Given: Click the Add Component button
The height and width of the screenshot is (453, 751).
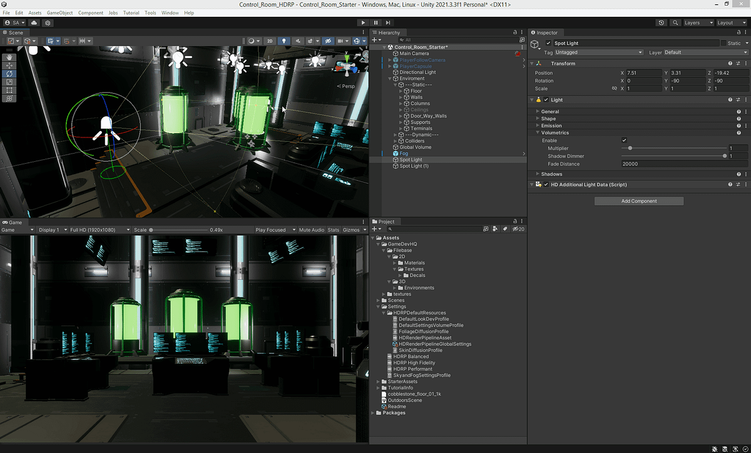Looking at the screenshot, I should click(x=638, y=201).
